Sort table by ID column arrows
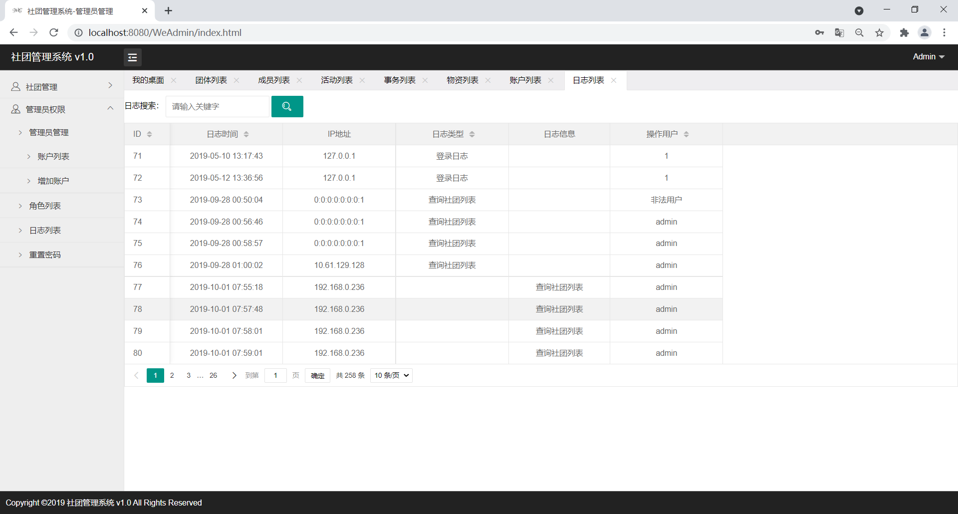This screenshot has height=514, width=958. [149, 134]
